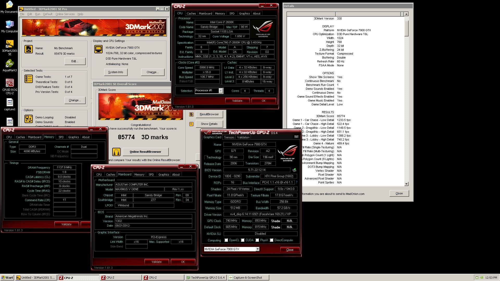Click the NVIDIA icon in the system tray
The height and width of the screenshot is (281, 500).
[482, 278]
